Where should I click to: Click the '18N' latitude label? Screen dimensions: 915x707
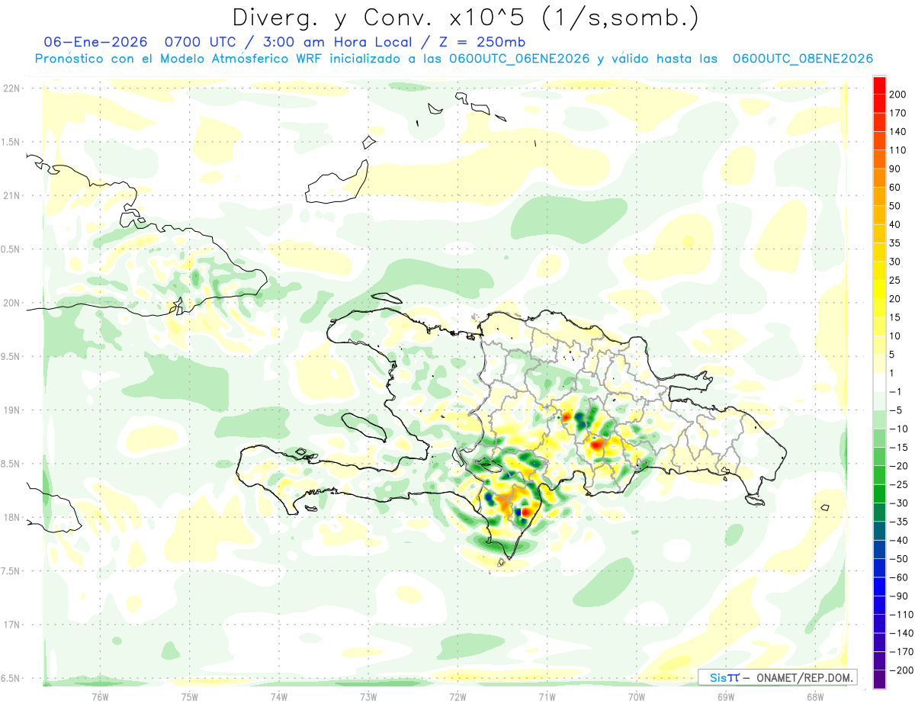(x=11, y=517)
